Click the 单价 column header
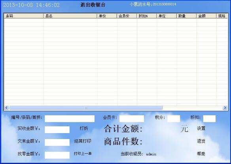The image size is (231, 164). 107,16
